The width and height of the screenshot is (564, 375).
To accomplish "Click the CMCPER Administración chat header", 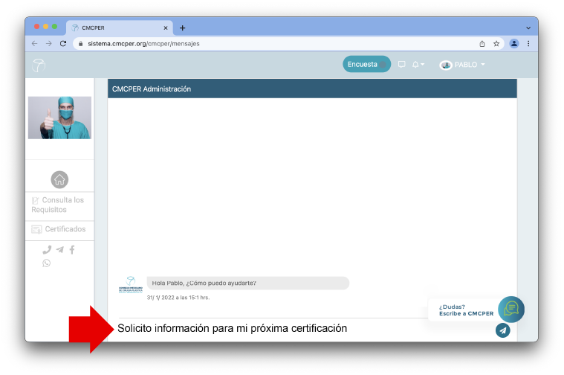I will (312, 89).
